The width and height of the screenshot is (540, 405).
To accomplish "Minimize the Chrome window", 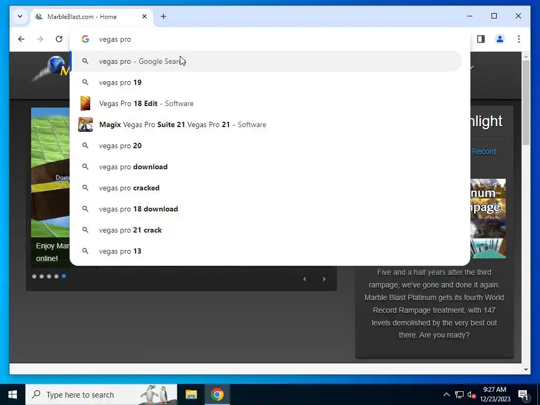I will tap(470, 16).
